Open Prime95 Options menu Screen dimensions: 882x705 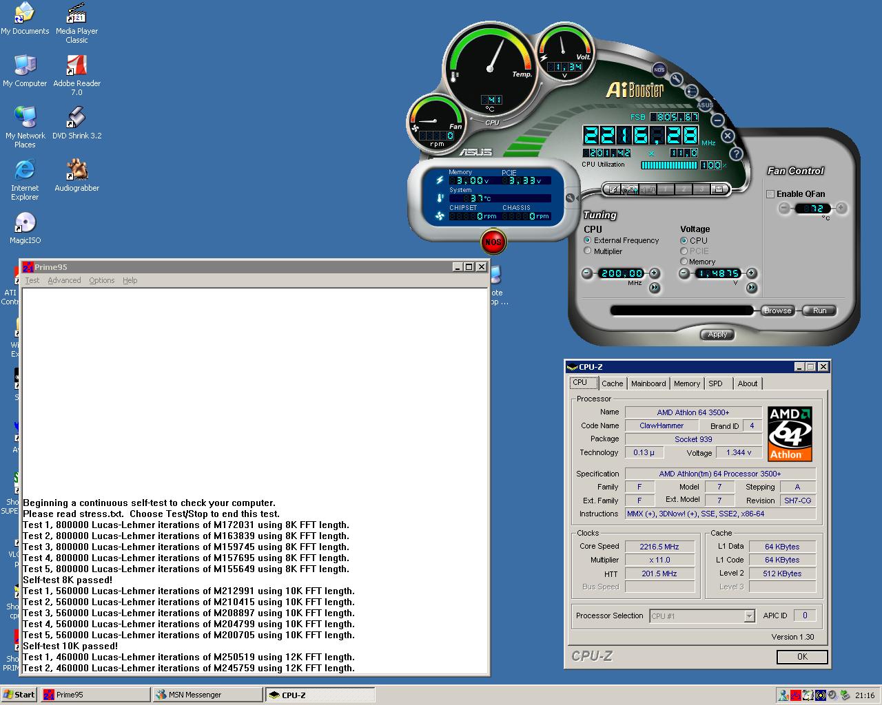102,280
